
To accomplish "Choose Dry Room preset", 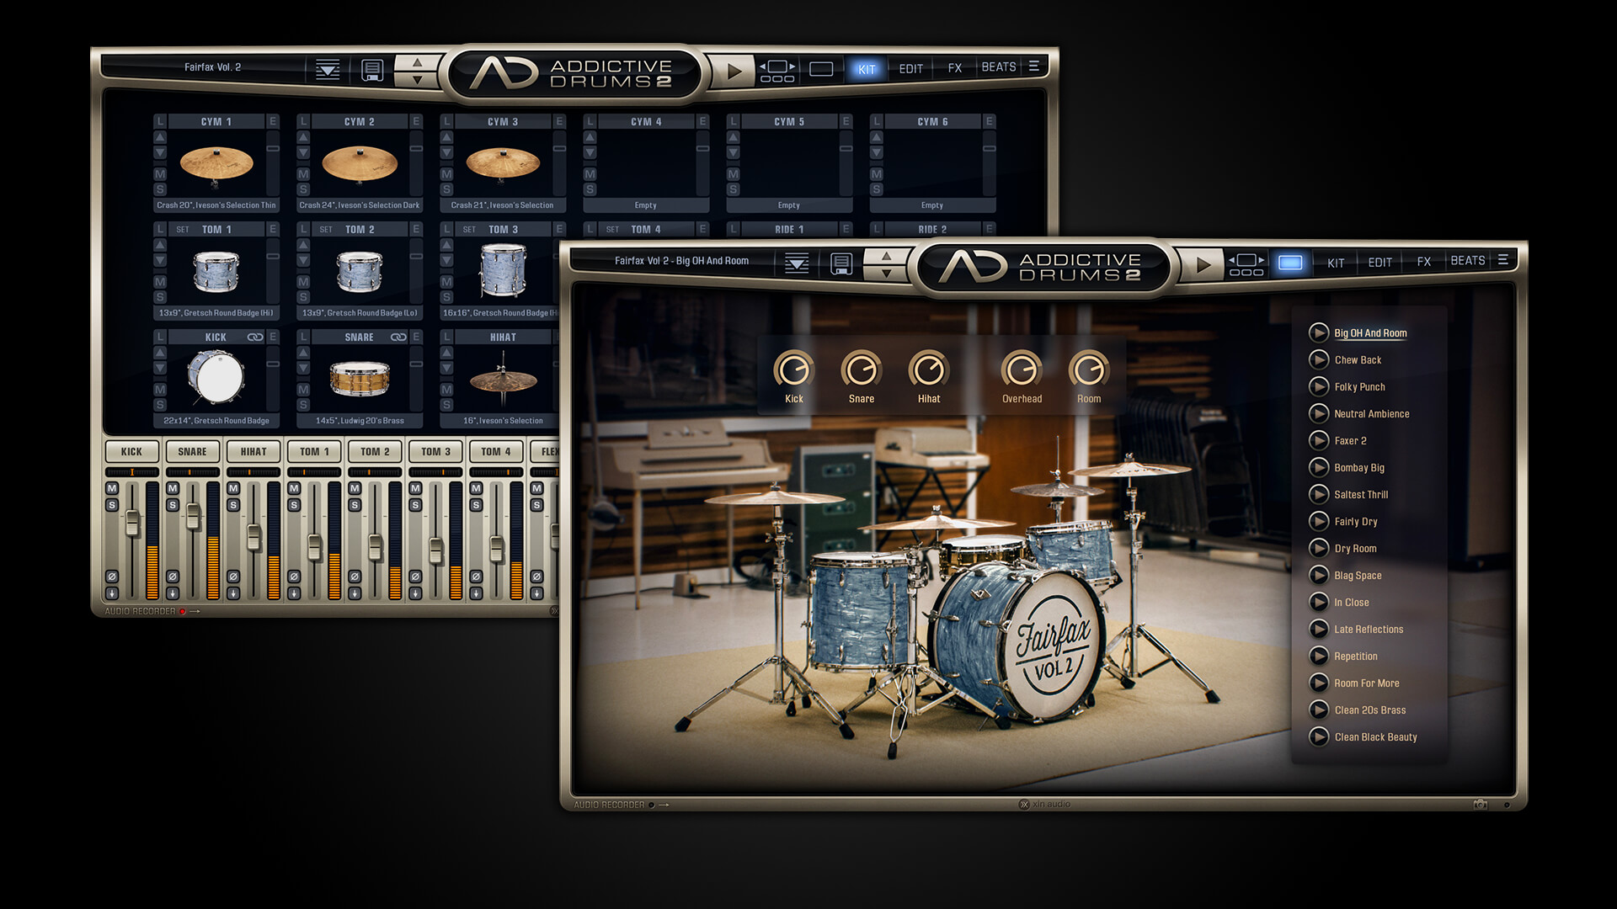I will pyautogui.click(x=1356, y=549).
